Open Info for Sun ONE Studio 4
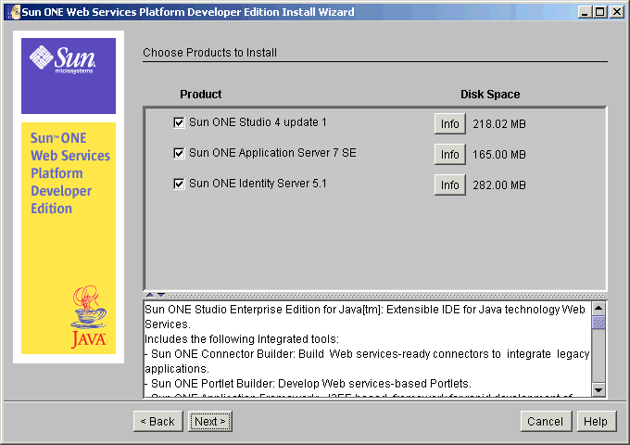 pyautogui.click(x=449, y=124)
